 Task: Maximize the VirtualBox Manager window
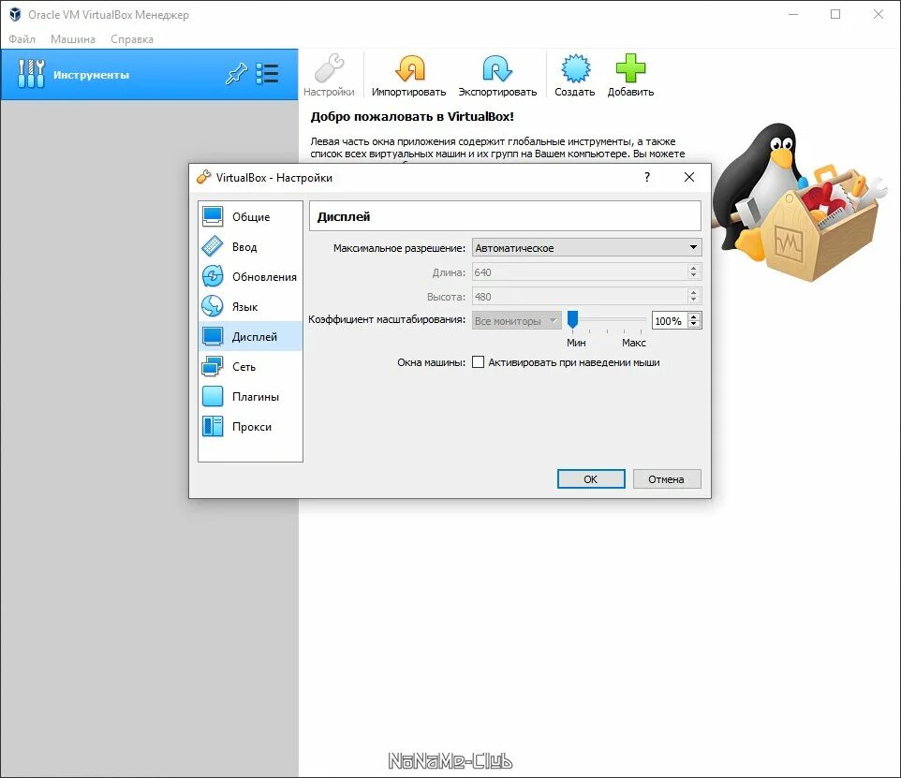(x=835, y=14)
